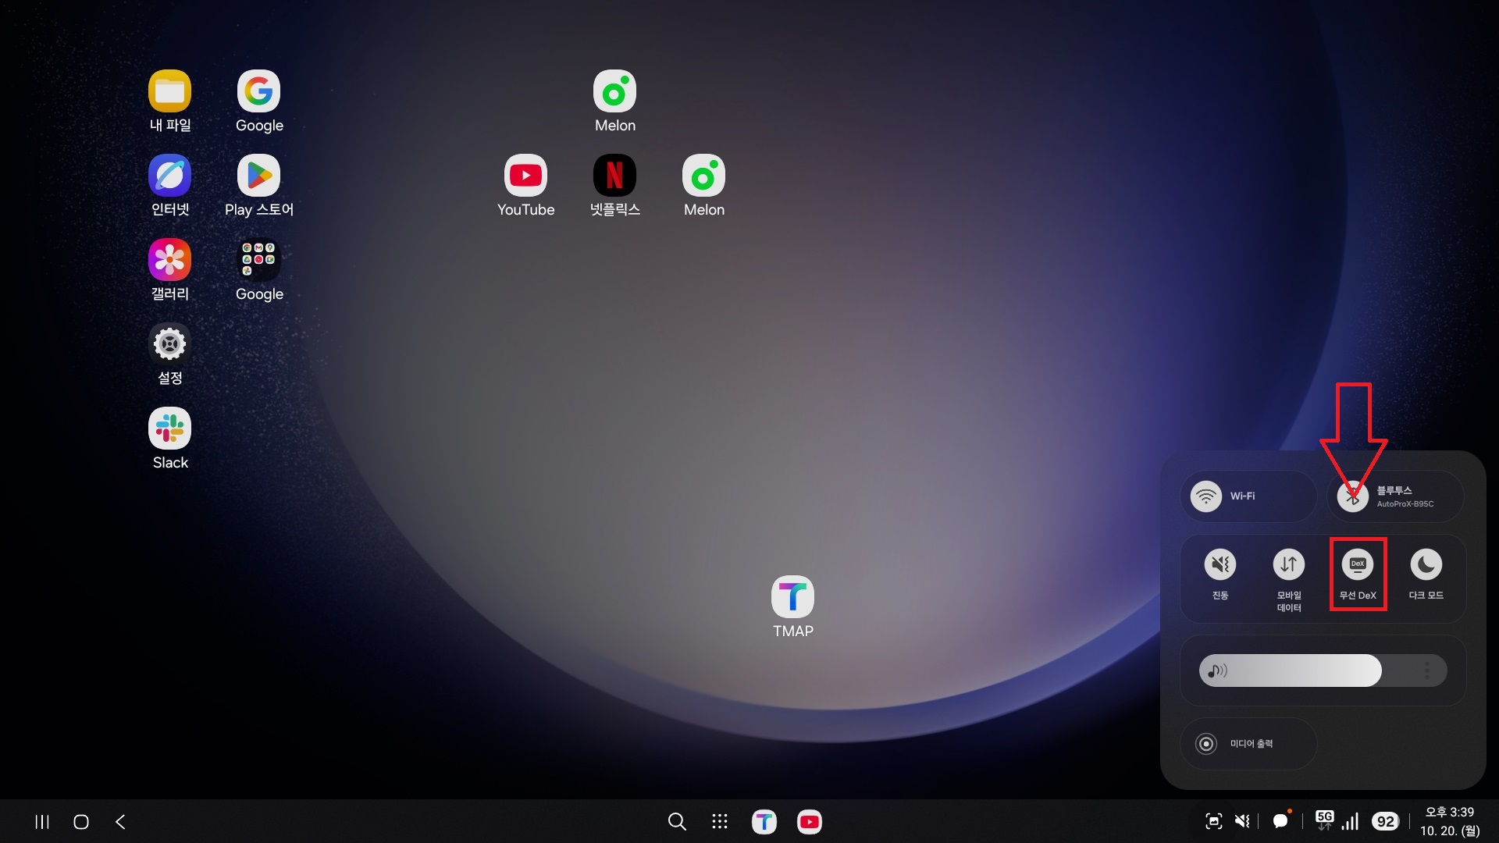This screenshot has height=843, width=1499.
Task: Enable wireless DeX (무선 DeX)
Action: 1358,565
